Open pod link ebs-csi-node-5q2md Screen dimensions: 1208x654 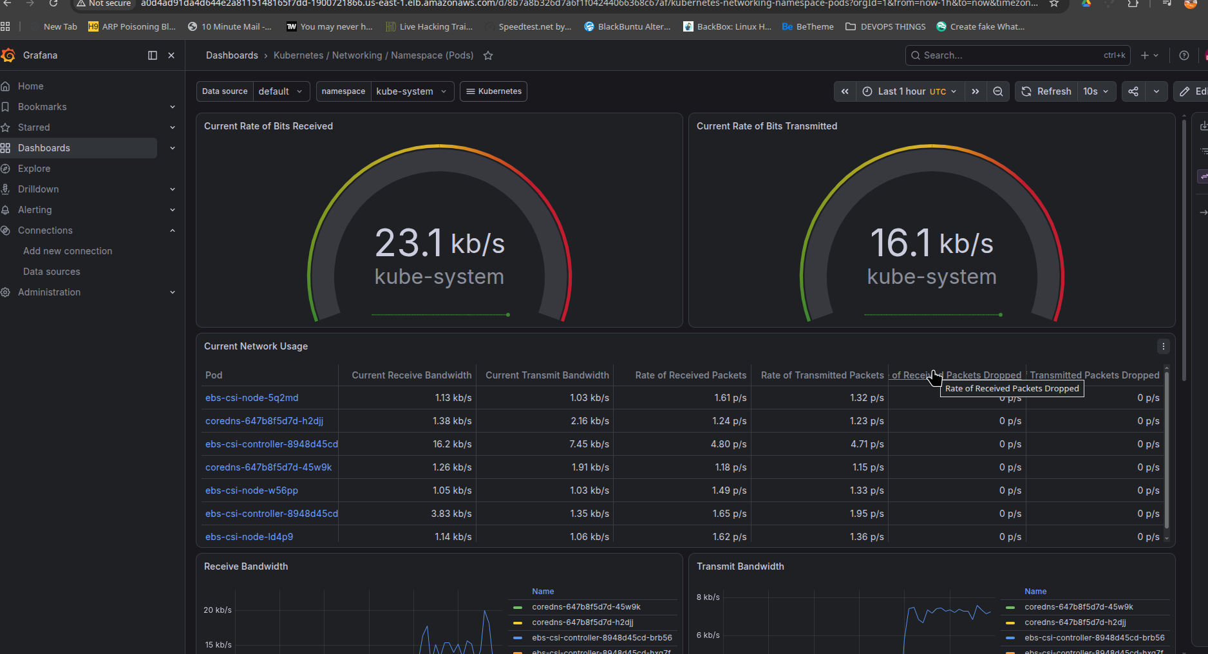tap(252, 398)
